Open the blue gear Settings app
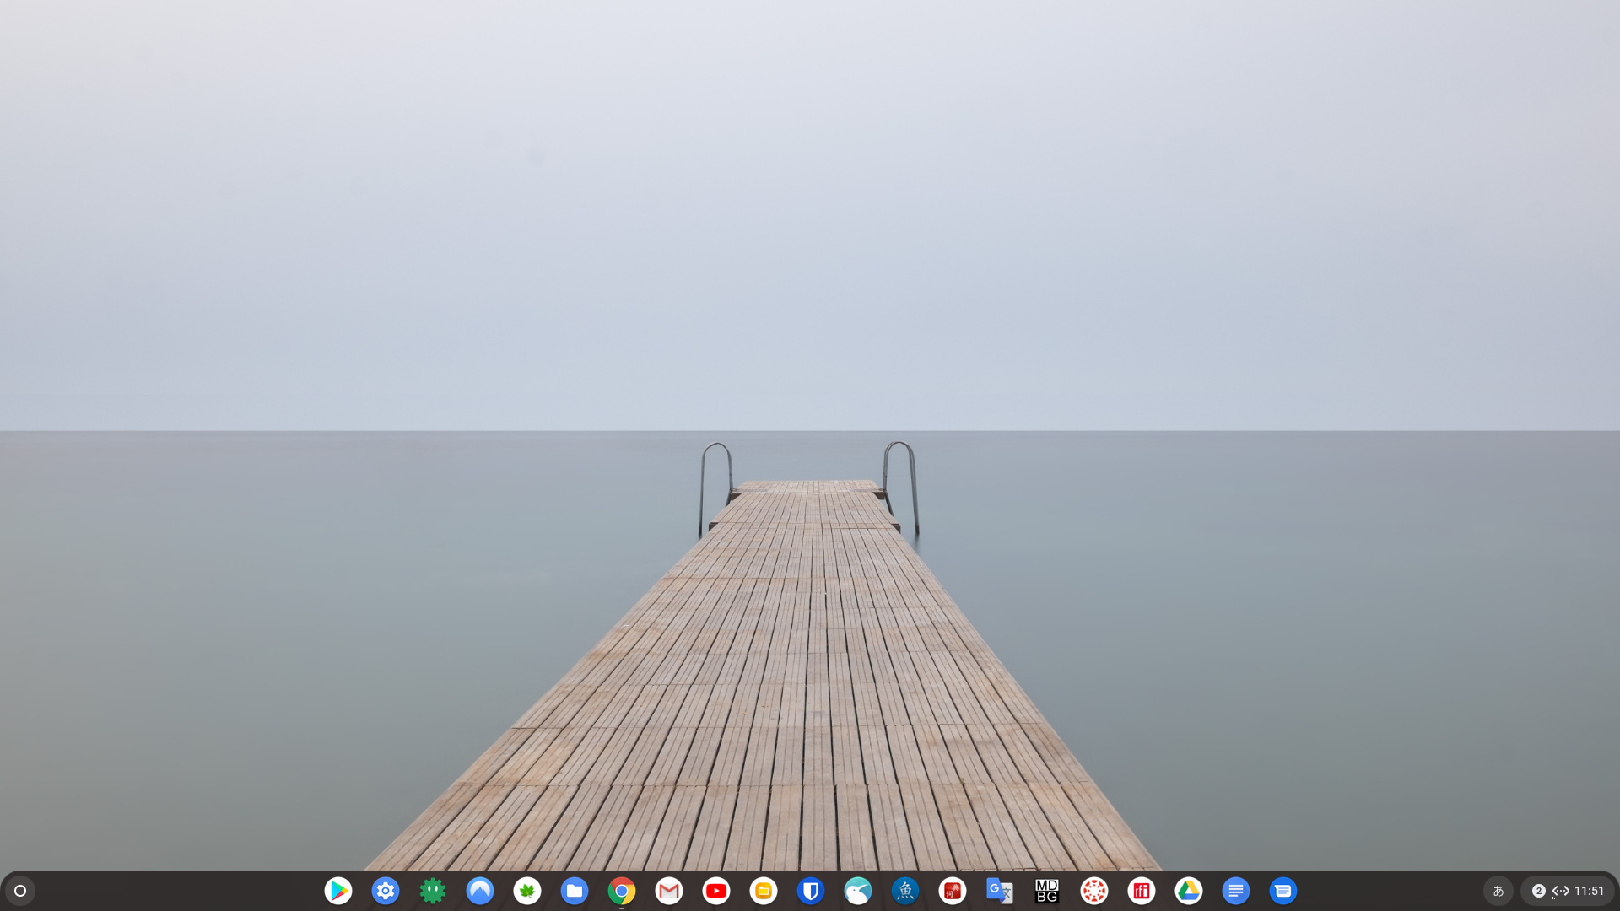 pyautogui.click(x=386, y=891)
